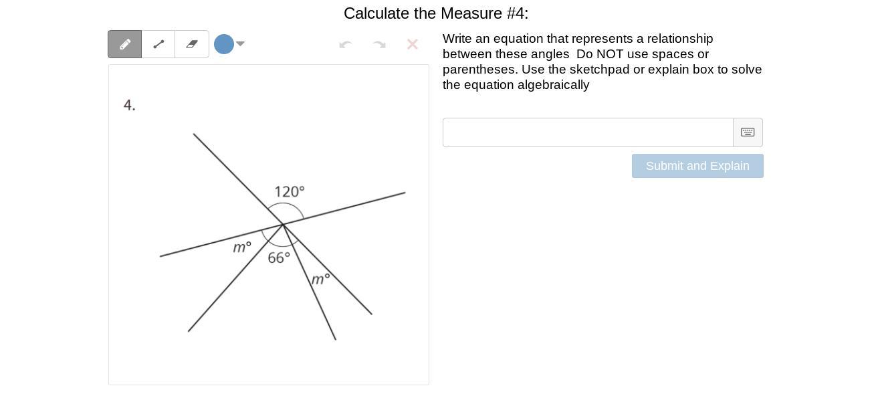Screen dimensions: 876x404
Task: Open the math keyboard icon
Action: coord(748,132)
